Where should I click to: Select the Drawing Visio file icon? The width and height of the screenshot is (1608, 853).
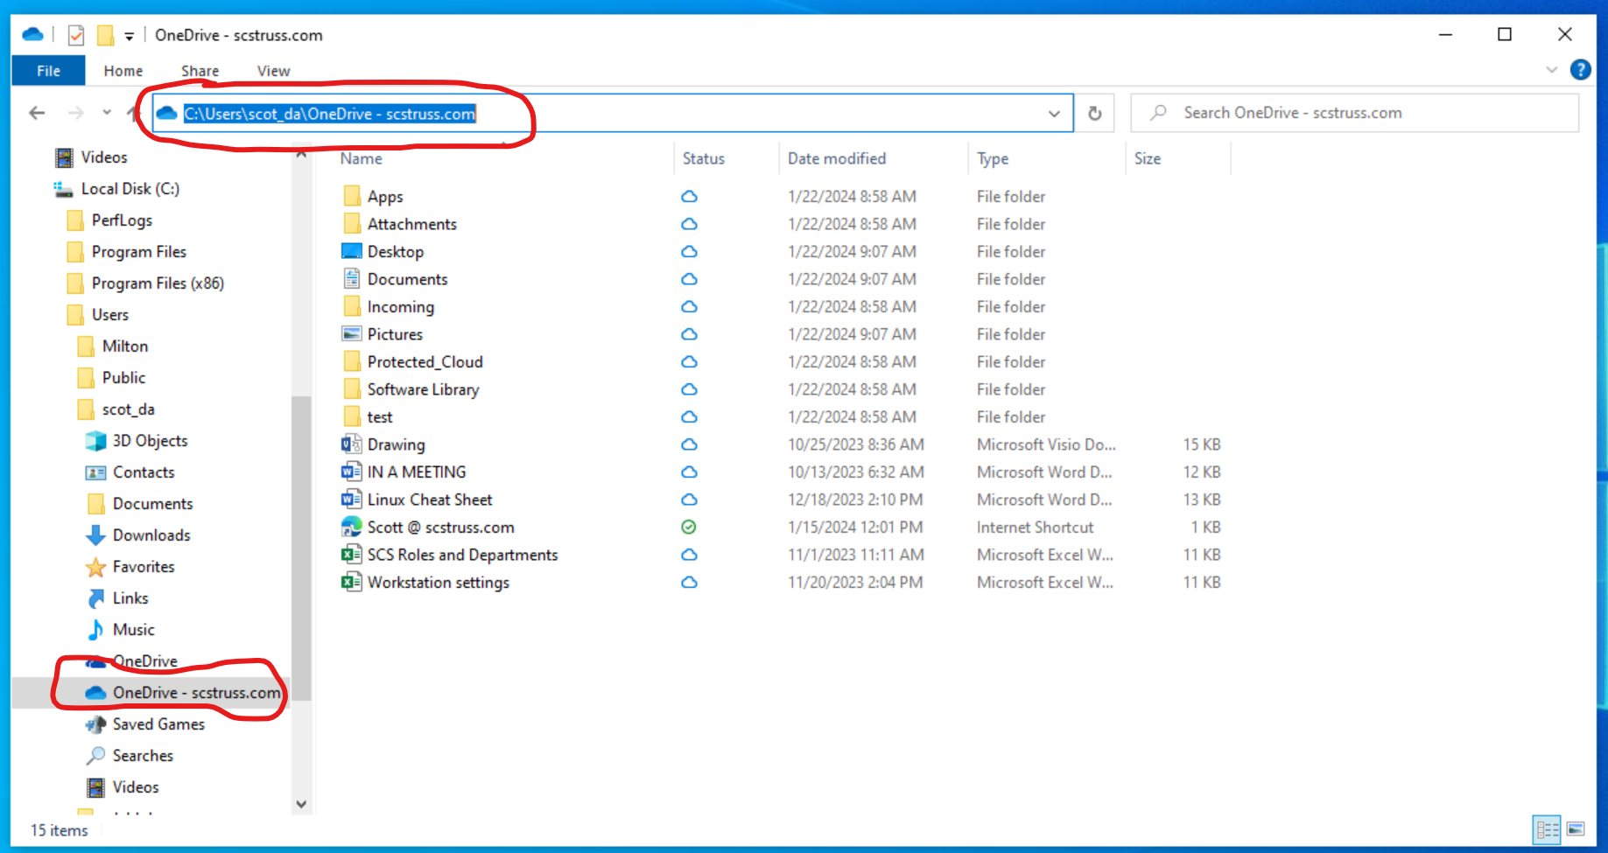pyautogui.click(x=352, y=444)
